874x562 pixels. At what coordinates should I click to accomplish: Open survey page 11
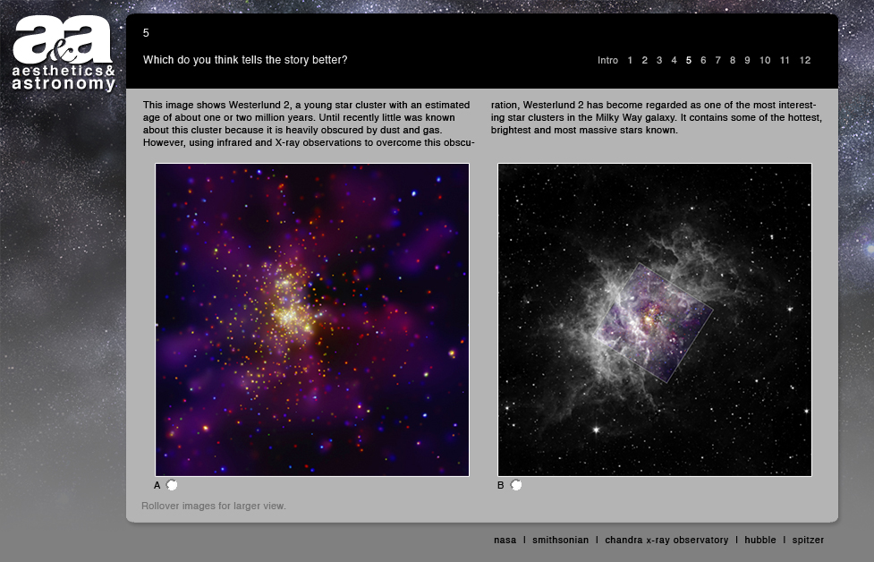pos(785,60)
